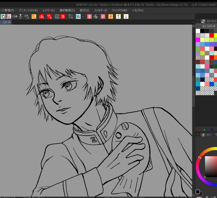Pick the white swatch in first row
217x198 pixels.
[x=198, y=31]
